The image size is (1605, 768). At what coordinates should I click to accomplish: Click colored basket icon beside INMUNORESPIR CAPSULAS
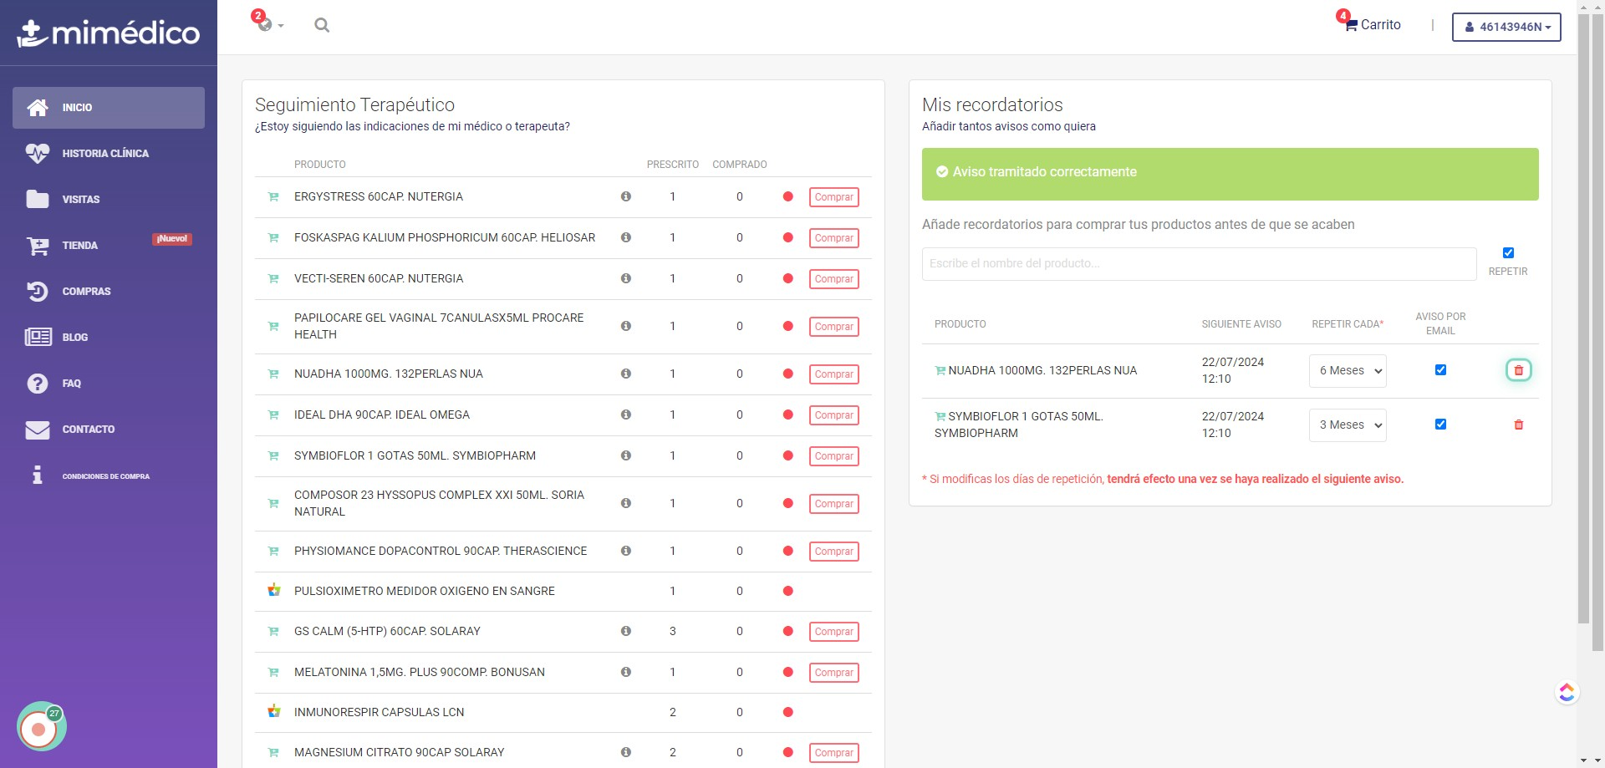[273, 711]
